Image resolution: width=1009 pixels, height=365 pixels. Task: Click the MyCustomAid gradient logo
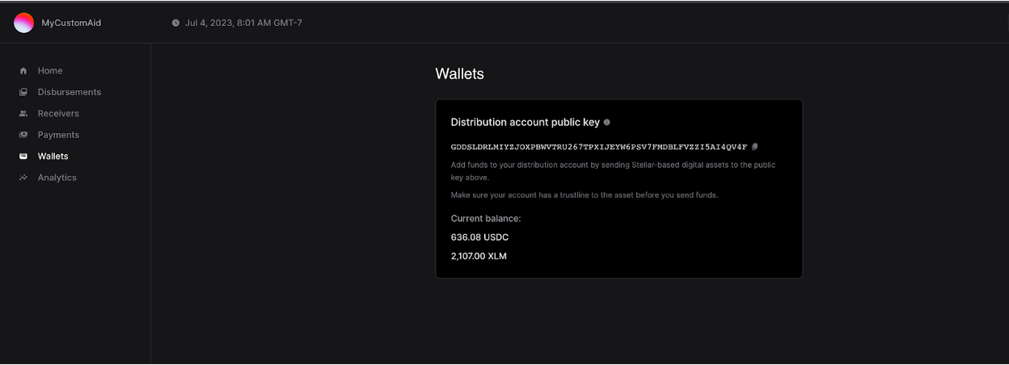pyautogui.click(x=23, y=23)
